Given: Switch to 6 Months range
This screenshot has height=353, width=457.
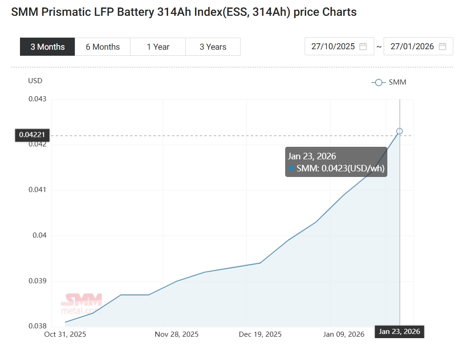Looking at the screenshot, I should (103, 47).
